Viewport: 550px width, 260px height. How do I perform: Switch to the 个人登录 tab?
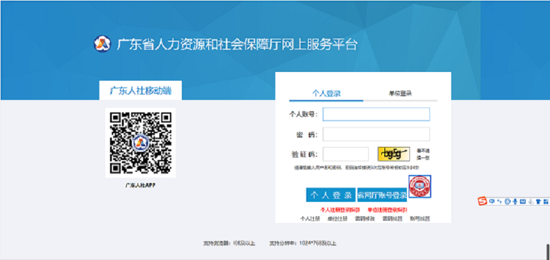(x=326, y=94)
